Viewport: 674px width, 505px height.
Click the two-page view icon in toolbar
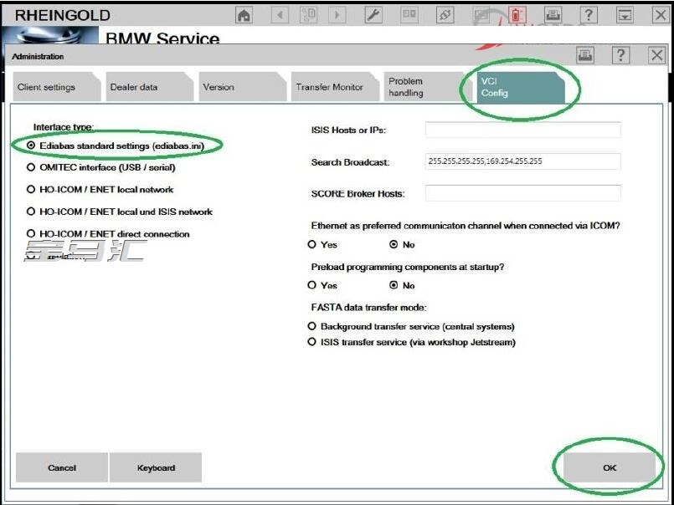(x=409, y=15)
